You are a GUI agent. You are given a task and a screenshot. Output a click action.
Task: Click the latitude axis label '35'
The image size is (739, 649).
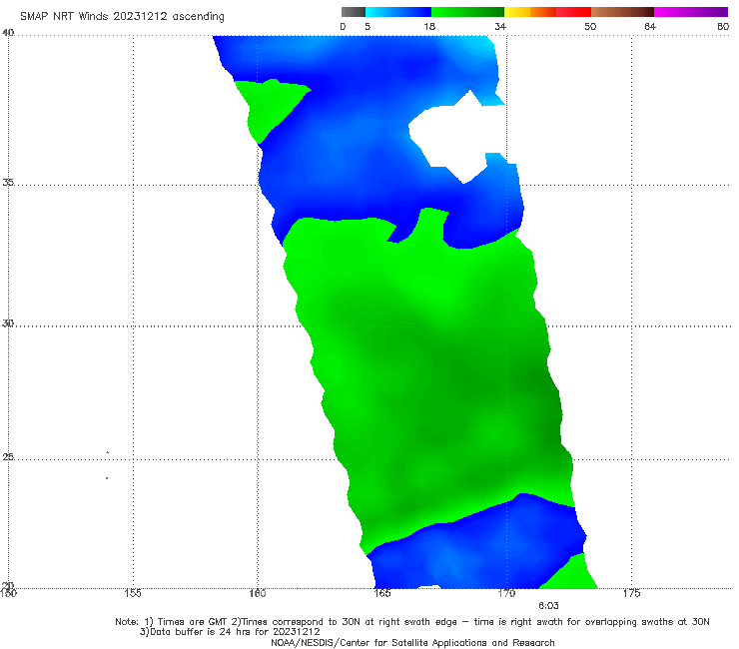click(x=8, y=182)
